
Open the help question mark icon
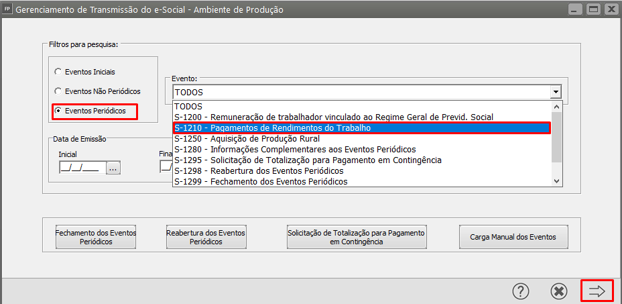[521, 292]
